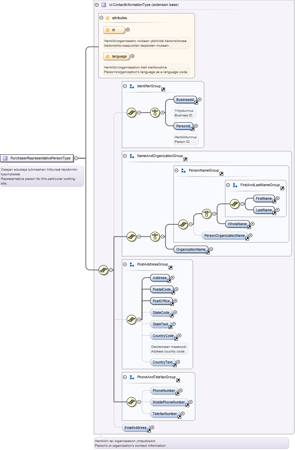Select the PostOffice element node

pos(161,301)
